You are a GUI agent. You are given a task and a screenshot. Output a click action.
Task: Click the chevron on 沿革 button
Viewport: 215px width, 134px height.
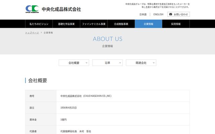120,63
